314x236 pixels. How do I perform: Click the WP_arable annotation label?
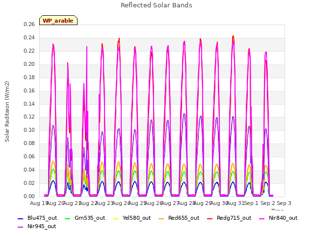pos(58,20)
